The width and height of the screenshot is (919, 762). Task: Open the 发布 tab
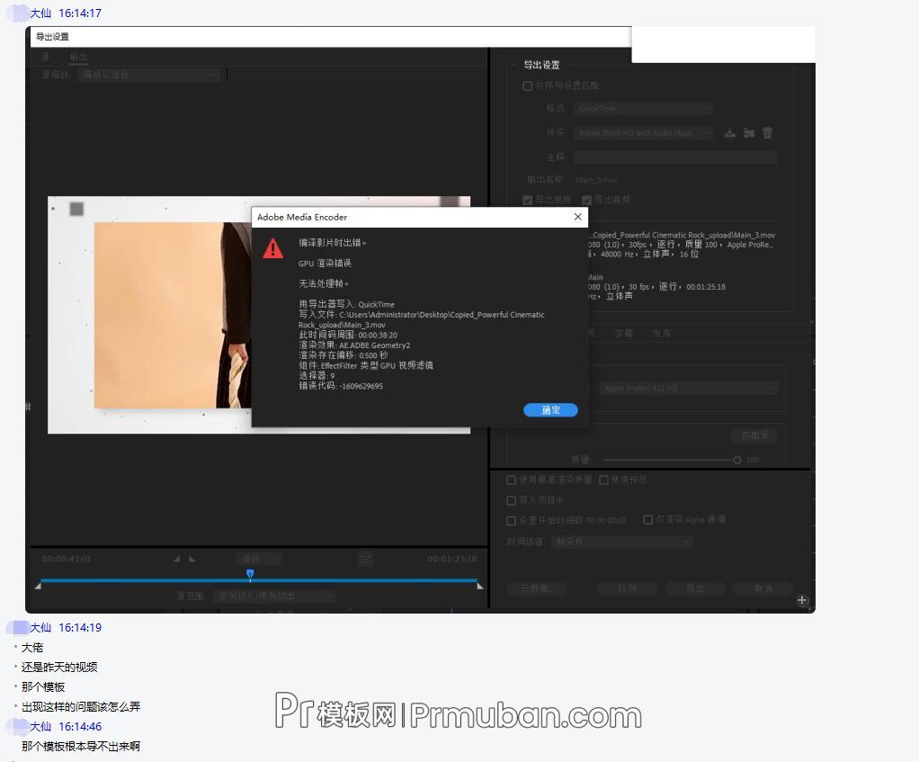pyautogui.click(x=663, y=333)
